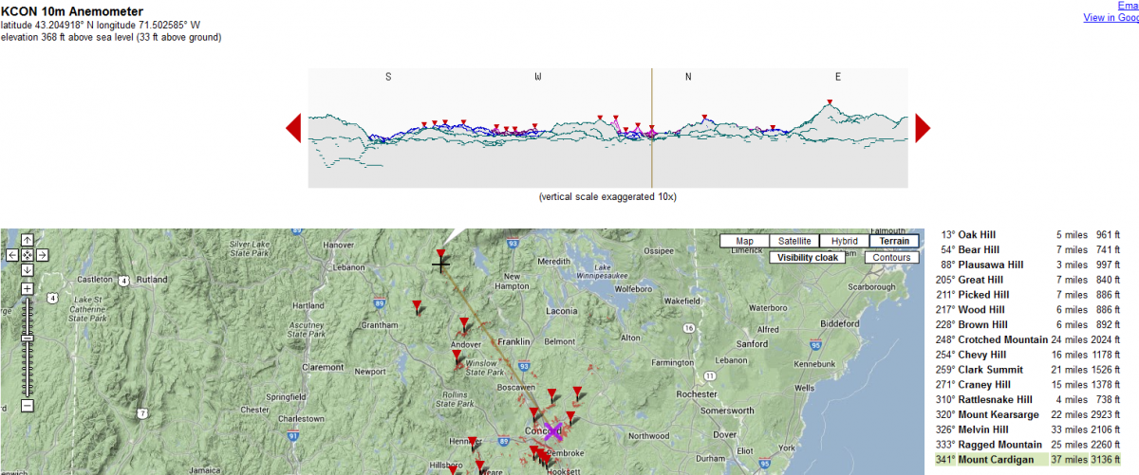Image resolution: width=1139 pixels, height=475 pixels.
Task: Select Wood Hill in the list
Action: click(1030, 310)
